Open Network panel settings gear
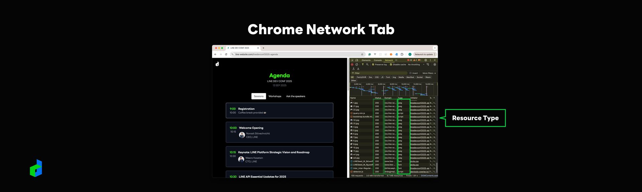The image size is (642, 192). point(435,65)
